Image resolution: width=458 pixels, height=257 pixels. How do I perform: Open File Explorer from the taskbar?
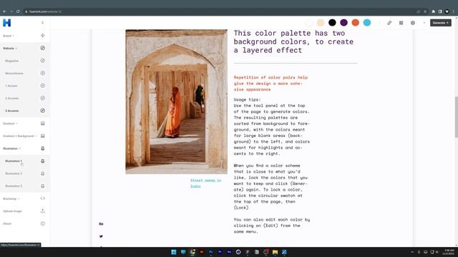275,252
